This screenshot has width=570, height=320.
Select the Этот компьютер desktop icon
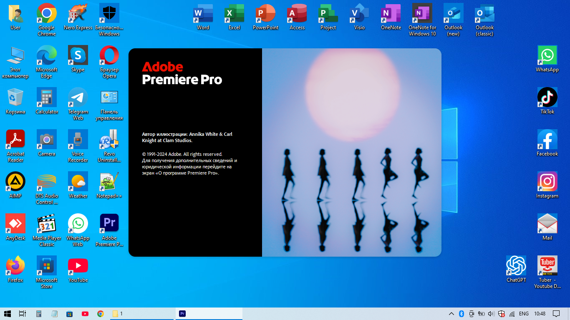[15, 62]
